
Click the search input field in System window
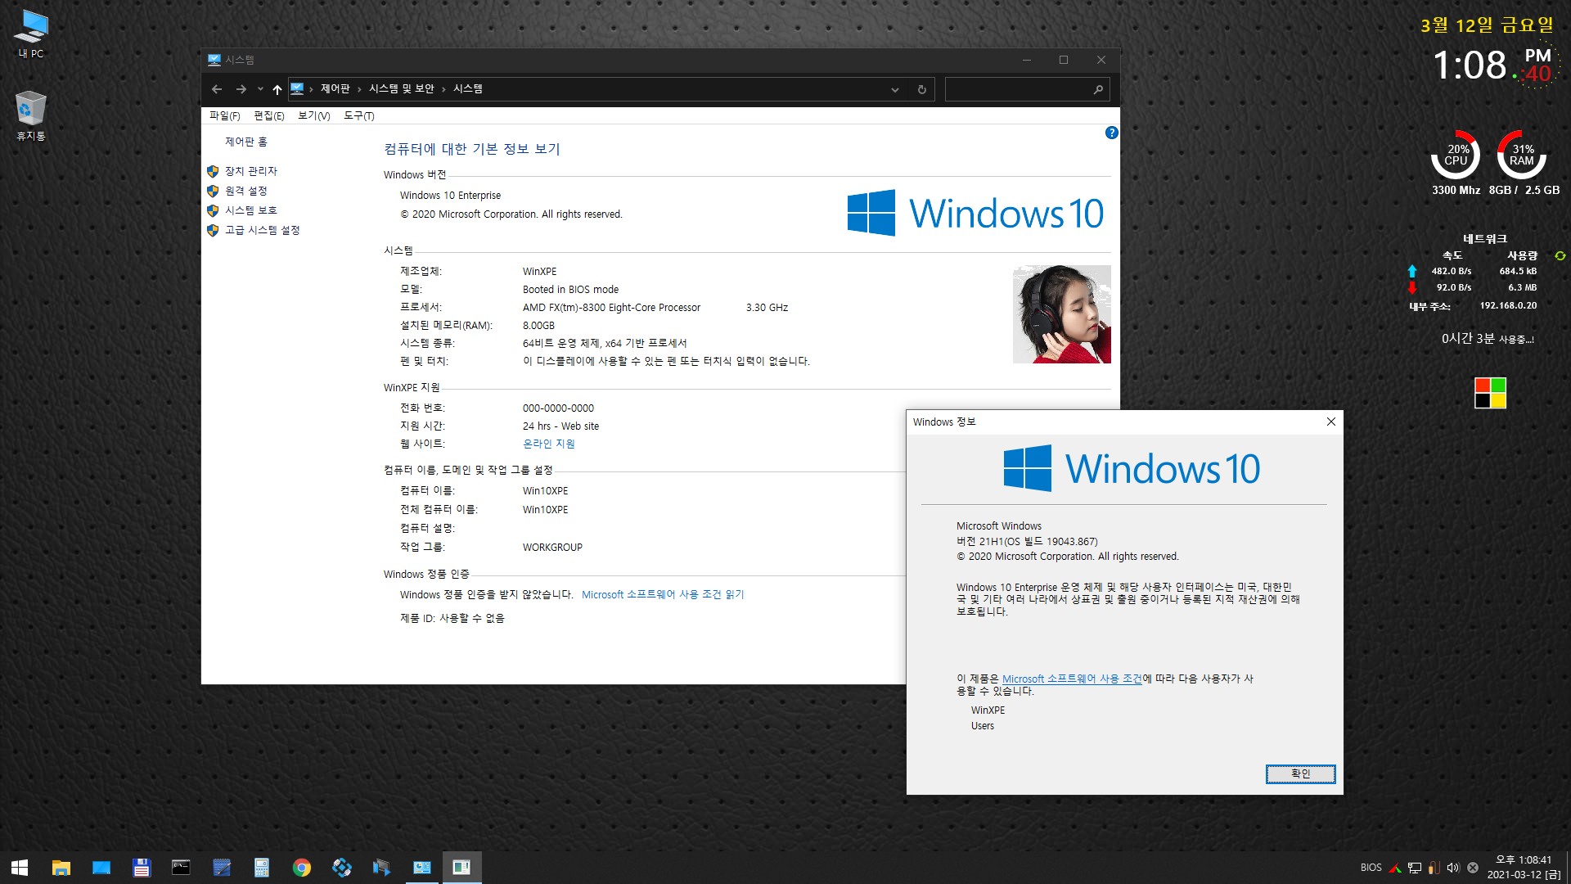coord(1019,89)
